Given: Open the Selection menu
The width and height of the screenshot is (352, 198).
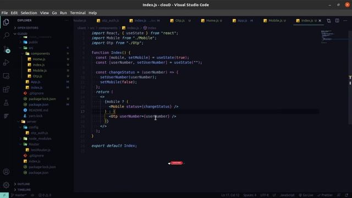Looking at the screenshot, I should click(29, 13).
